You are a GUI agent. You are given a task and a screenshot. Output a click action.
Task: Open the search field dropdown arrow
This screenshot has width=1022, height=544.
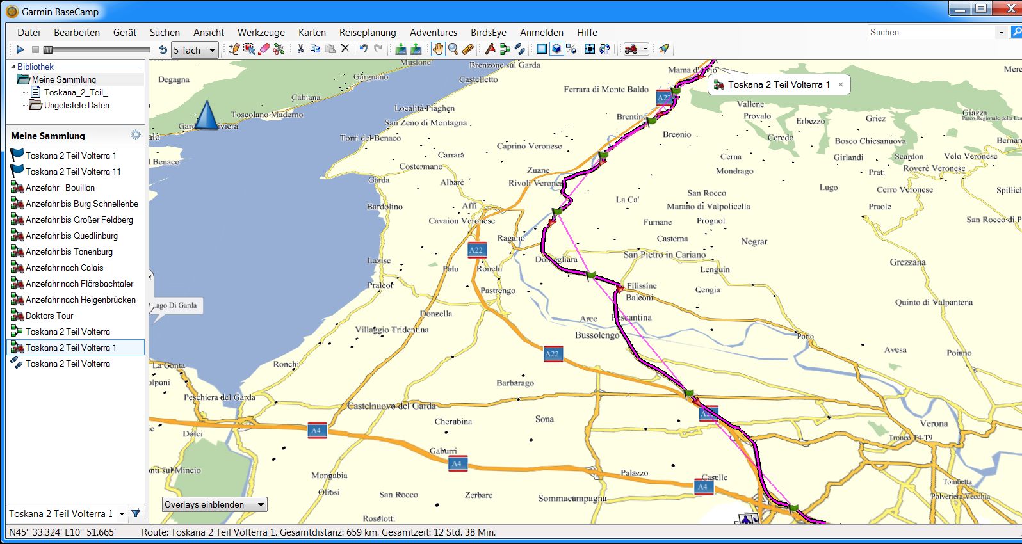point(1002,32)
